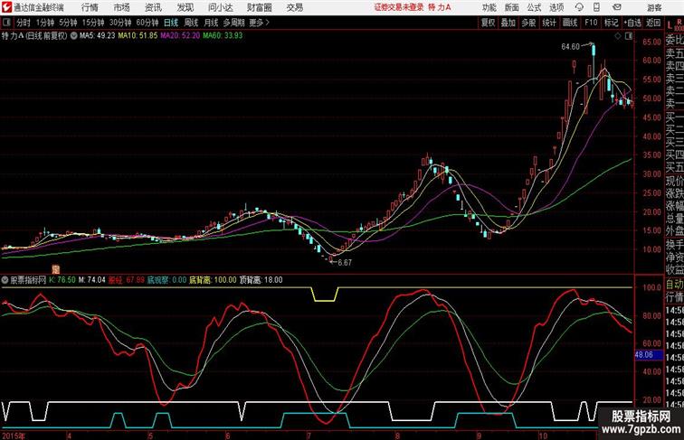
Task: Click the customer service headset icon
Action: point(579,7)
